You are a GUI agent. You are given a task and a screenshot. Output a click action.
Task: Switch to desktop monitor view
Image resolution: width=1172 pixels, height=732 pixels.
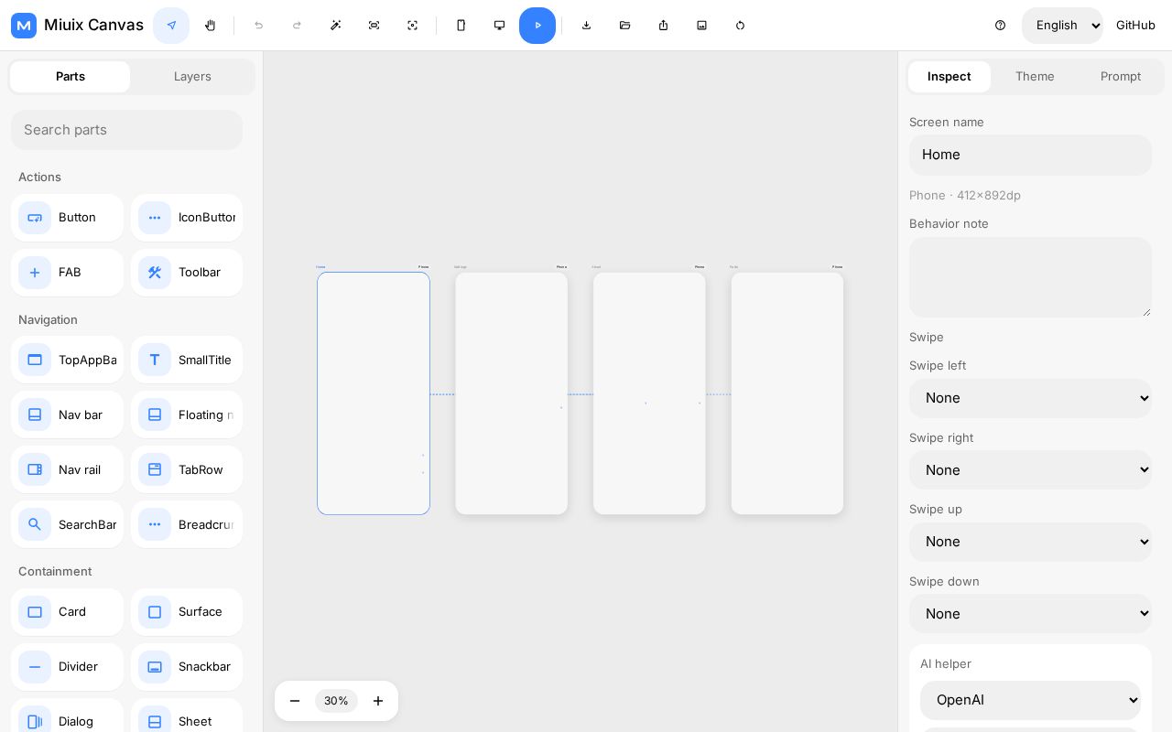[499, 26]
